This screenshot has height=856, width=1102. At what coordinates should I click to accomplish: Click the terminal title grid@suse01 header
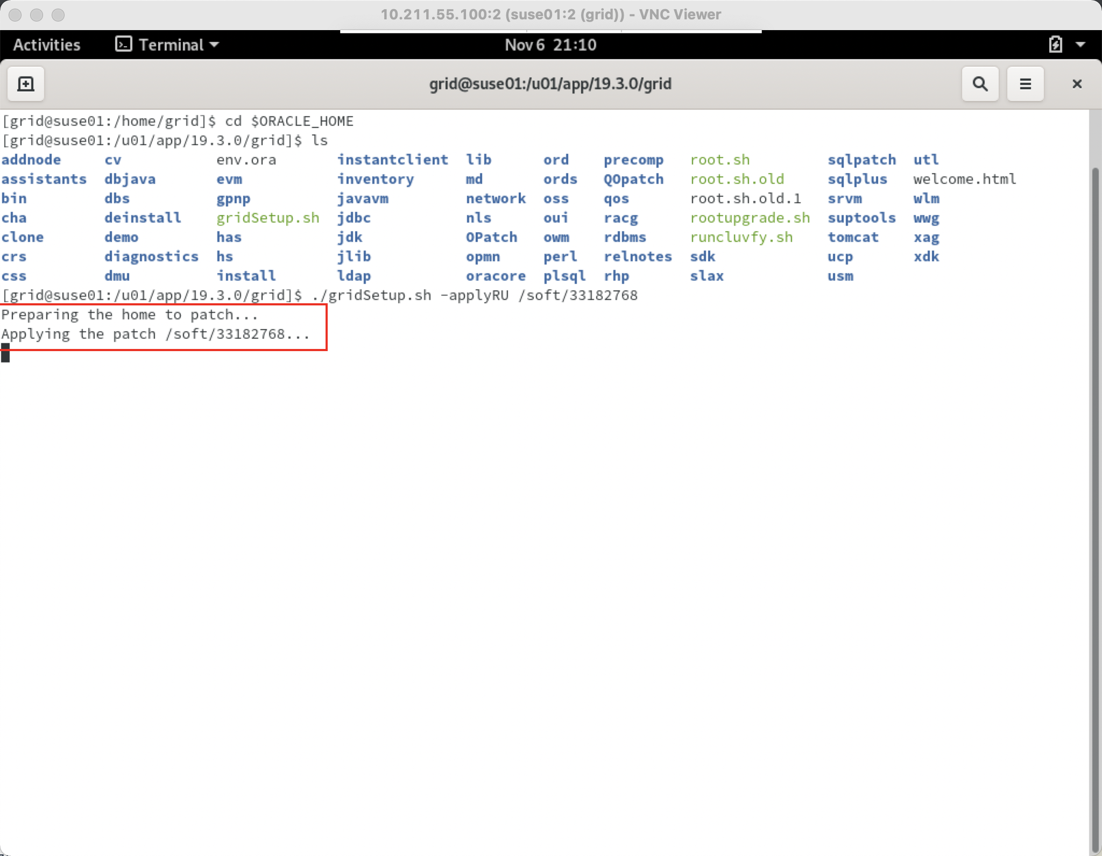pos(550,84)
